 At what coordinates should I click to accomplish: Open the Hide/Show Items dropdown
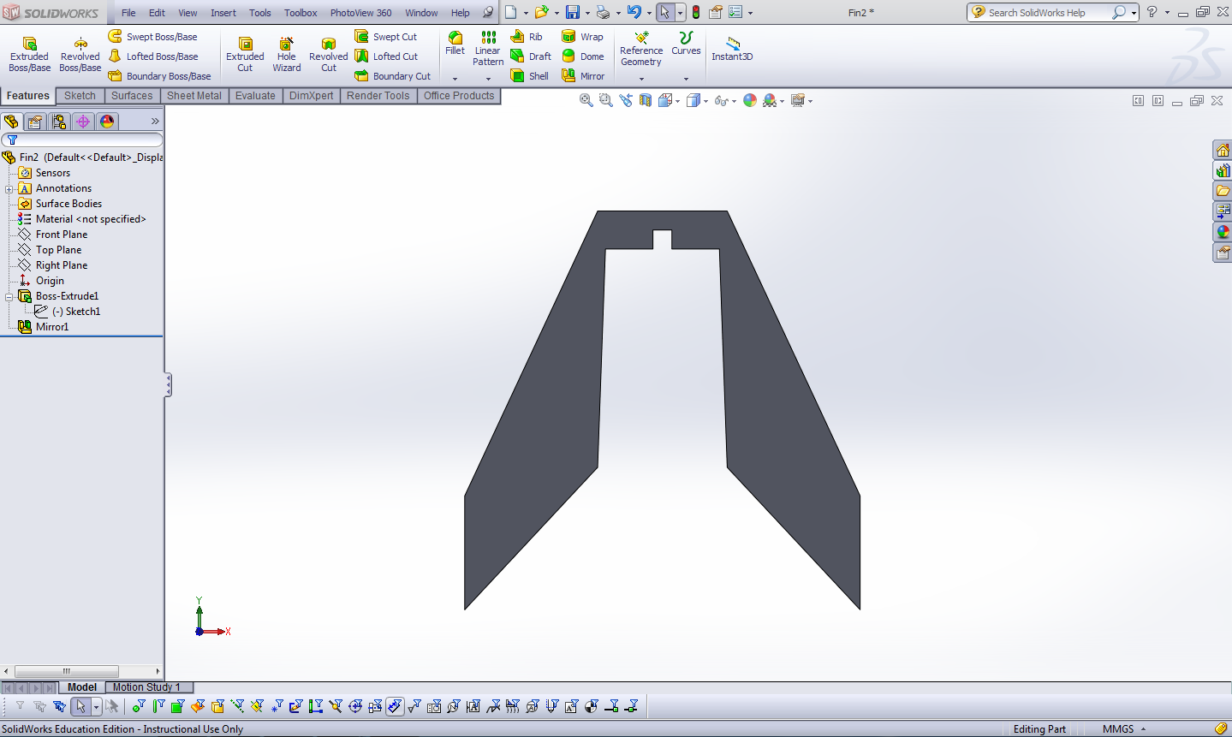pos(734,101)
